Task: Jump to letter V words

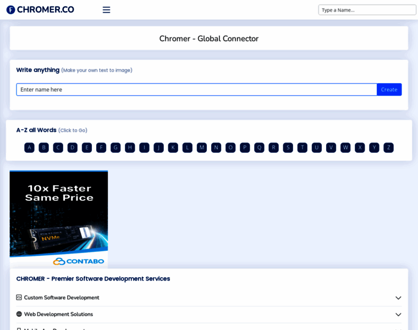Action: [x=331, y=147]
